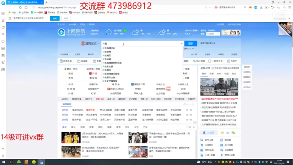
Task: Open the basketball players news thumbnail
Action: click(x=71, y=137)
